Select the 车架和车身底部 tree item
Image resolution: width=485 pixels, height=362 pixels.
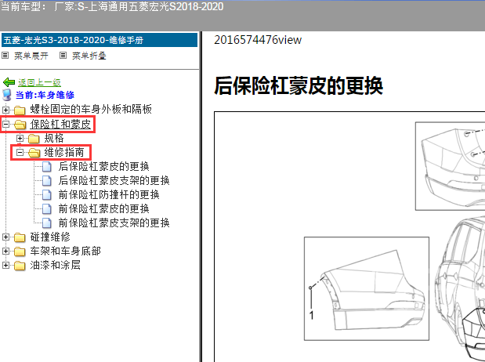pos(66,251)
